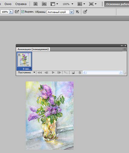Screen dimensions: 129x153
Task: Open the Animation panel options menu
Action: (x=124, y=49)
